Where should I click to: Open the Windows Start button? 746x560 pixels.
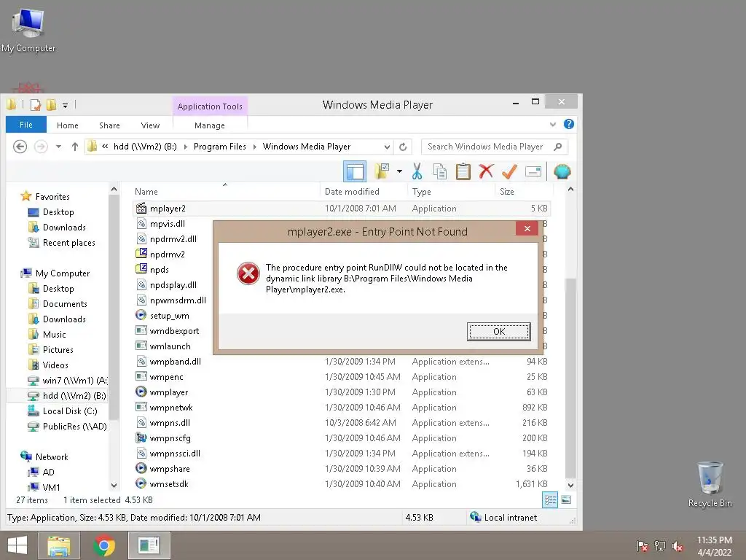coord(17,545)
